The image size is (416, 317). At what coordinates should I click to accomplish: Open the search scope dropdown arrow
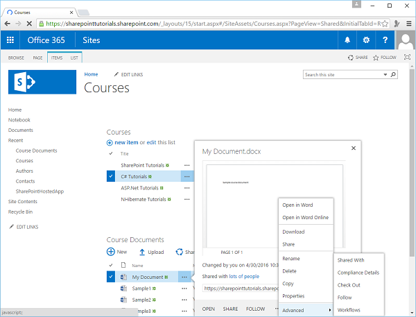(385, 74)
